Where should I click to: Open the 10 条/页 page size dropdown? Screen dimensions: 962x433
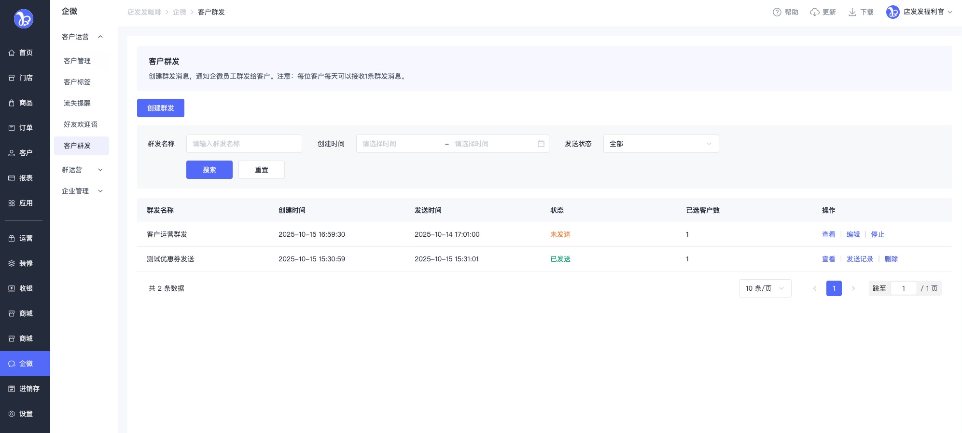[x=765, y=288]
